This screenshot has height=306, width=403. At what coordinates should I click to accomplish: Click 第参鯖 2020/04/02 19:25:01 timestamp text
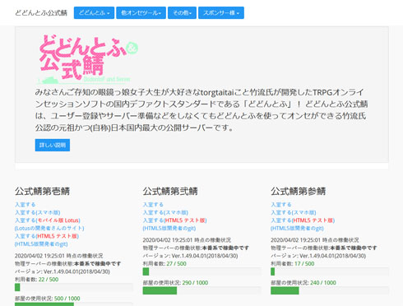(315, 240)
